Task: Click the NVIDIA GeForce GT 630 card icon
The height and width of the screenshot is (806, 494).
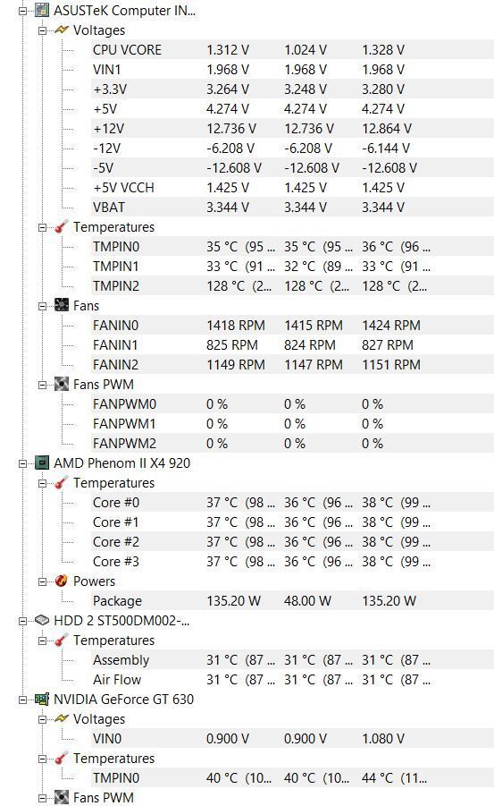Action: point(42,699)
